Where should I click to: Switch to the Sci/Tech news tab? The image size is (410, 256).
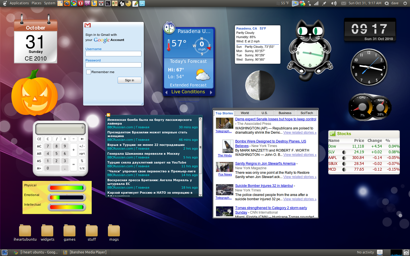307,113
